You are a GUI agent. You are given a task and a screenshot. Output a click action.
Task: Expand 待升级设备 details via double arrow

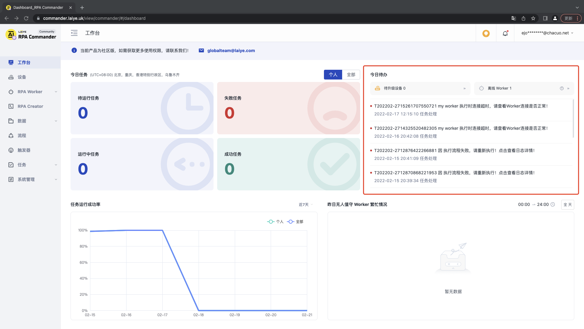464,89
